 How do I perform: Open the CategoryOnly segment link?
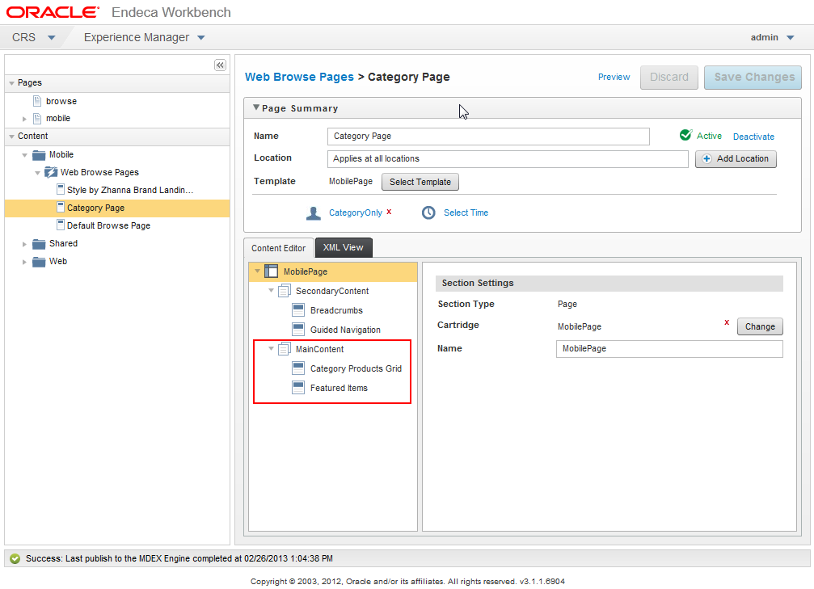point(356,212)
